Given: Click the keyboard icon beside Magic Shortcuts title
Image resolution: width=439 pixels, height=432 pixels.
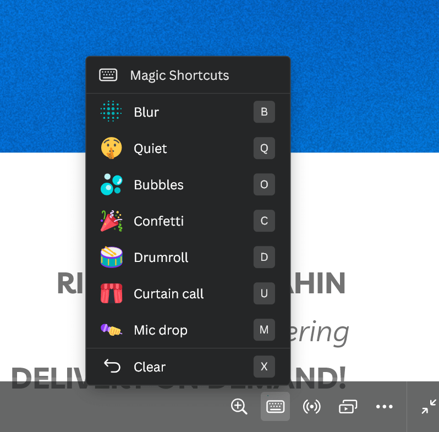Looking at the screenshot, I should [108, 75].
